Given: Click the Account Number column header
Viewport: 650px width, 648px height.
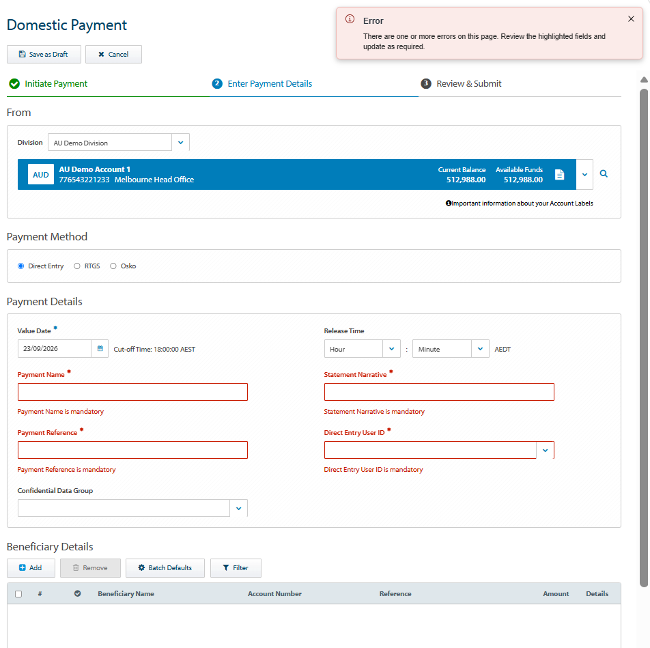Looking at the screenshot, I should tap(275, 593).
